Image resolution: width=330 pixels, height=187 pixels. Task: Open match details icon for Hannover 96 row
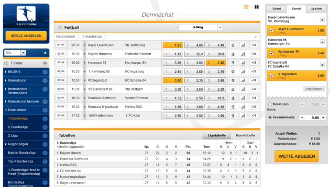[x=233, y=63]
